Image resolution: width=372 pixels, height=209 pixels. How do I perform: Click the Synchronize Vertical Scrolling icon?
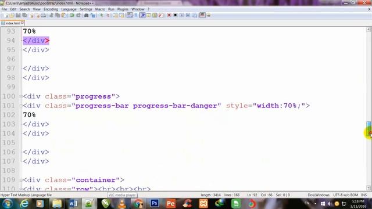115,16
